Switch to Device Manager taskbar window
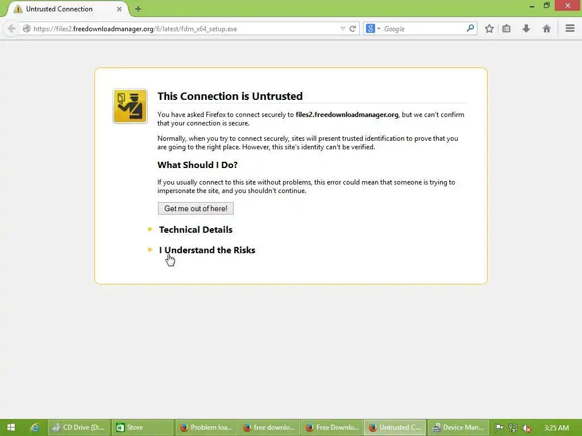This screenshot has width=582, height=436. tap(458, 427)
